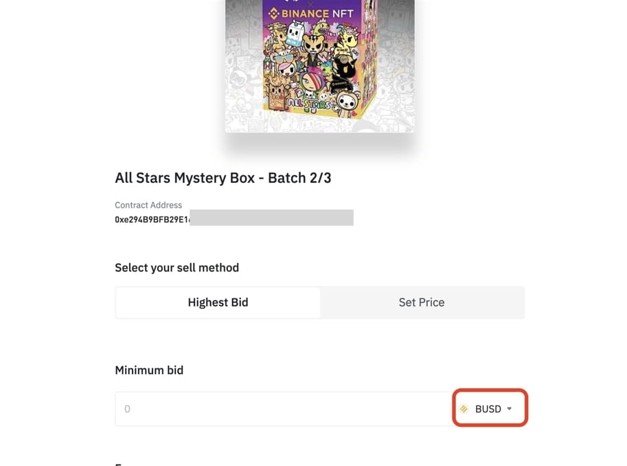The width and height of the screenshot is (627, 466).
Task: Click the Binance diamond logo on the box
Action: pyautogui.click(x=273, y=13)
